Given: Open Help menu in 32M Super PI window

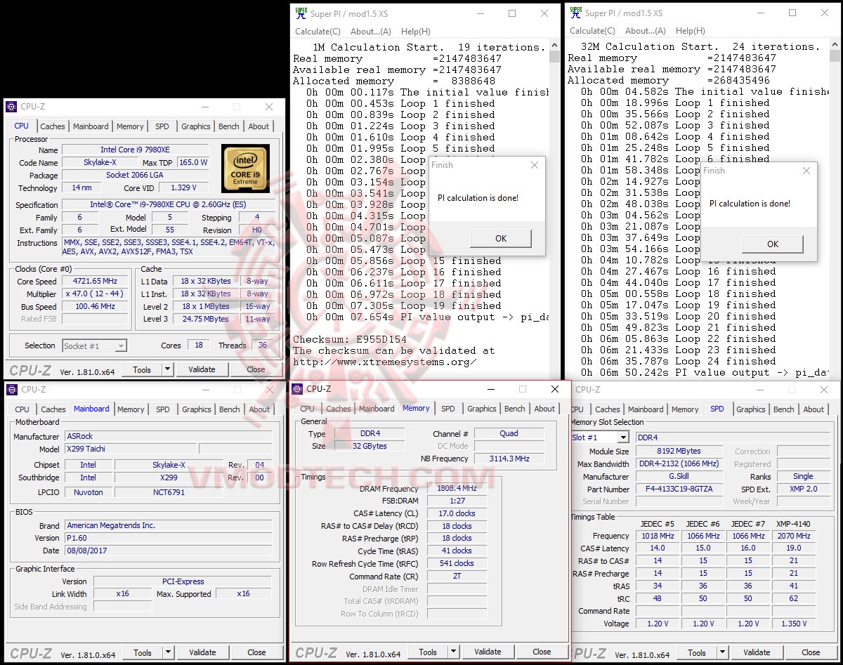Looking at the screenshot, I should 690,31.
